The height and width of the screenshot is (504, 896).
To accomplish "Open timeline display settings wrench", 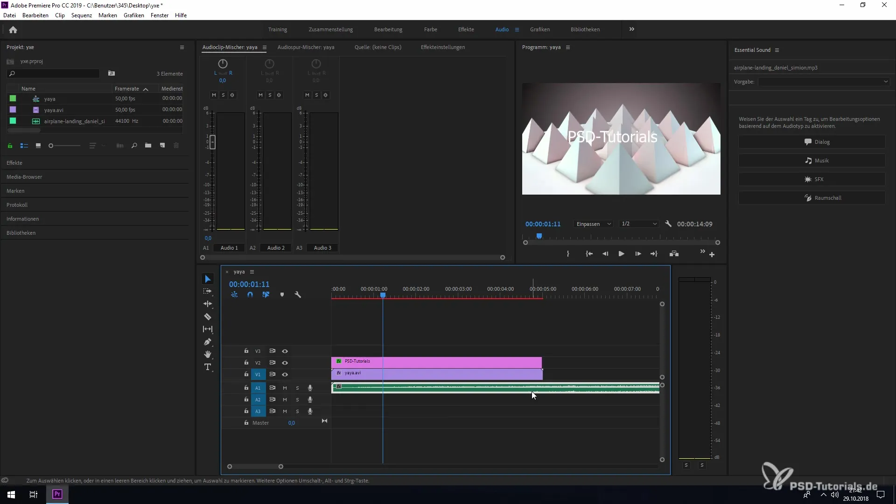I will click(298, 295).
